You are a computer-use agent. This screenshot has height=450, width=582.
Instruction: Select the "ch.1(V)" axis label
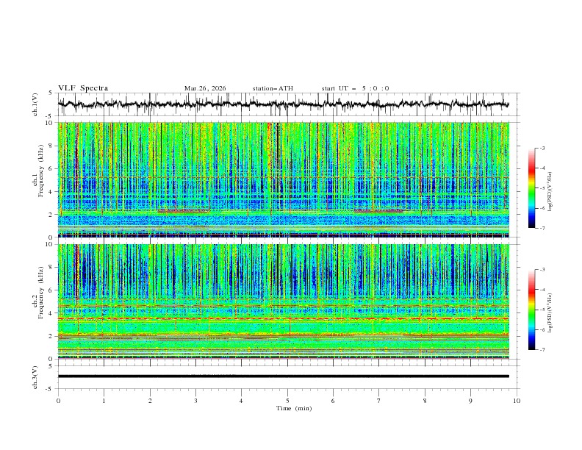point(35,104)
